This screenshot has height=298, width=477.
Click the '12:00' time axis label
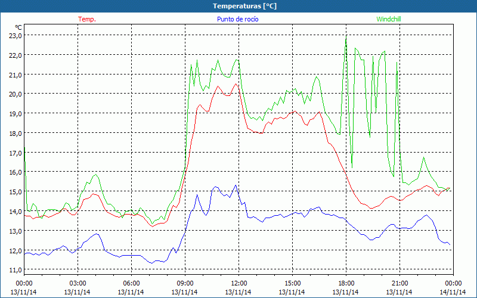(x=238, y=284)
